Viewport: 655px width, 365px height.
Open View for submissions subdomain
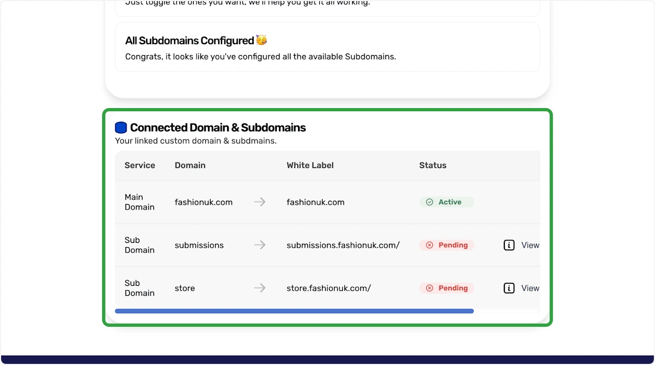(x=530, y=245)
